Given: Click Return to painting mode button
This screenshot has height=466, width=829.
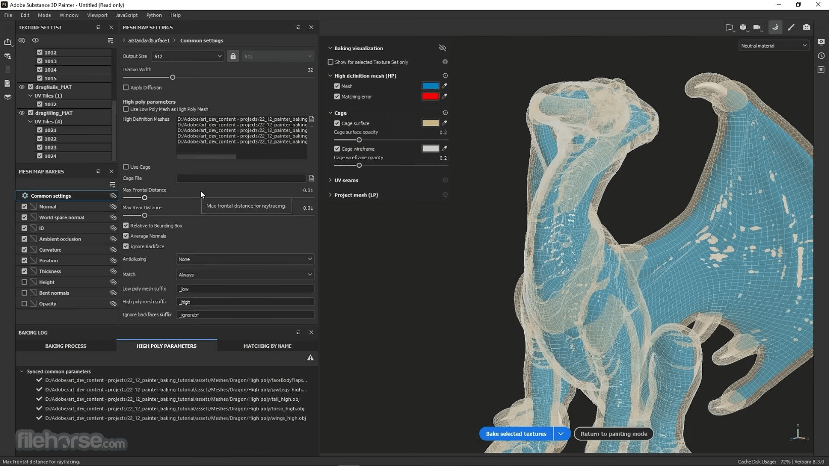Looking at the screenshot, I should [x=614, y=434].
